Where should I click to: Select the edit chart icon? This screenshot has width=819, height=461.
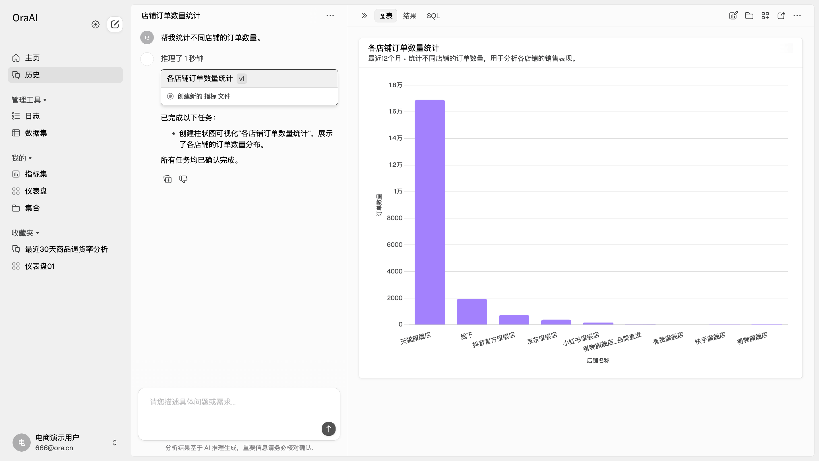coord(733,15)
